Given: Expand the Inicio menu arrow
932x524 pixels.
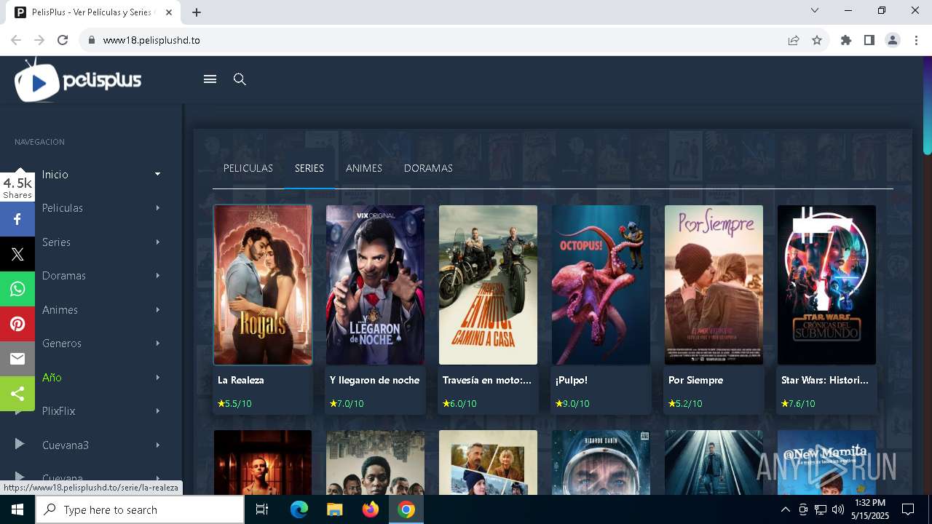Looking at the screenshot, I should click(157, 174).
